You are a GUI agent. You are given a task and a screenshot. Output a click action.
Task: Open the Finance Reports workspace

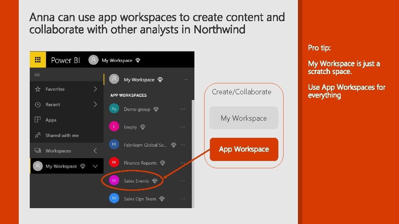tap(148, 163)
